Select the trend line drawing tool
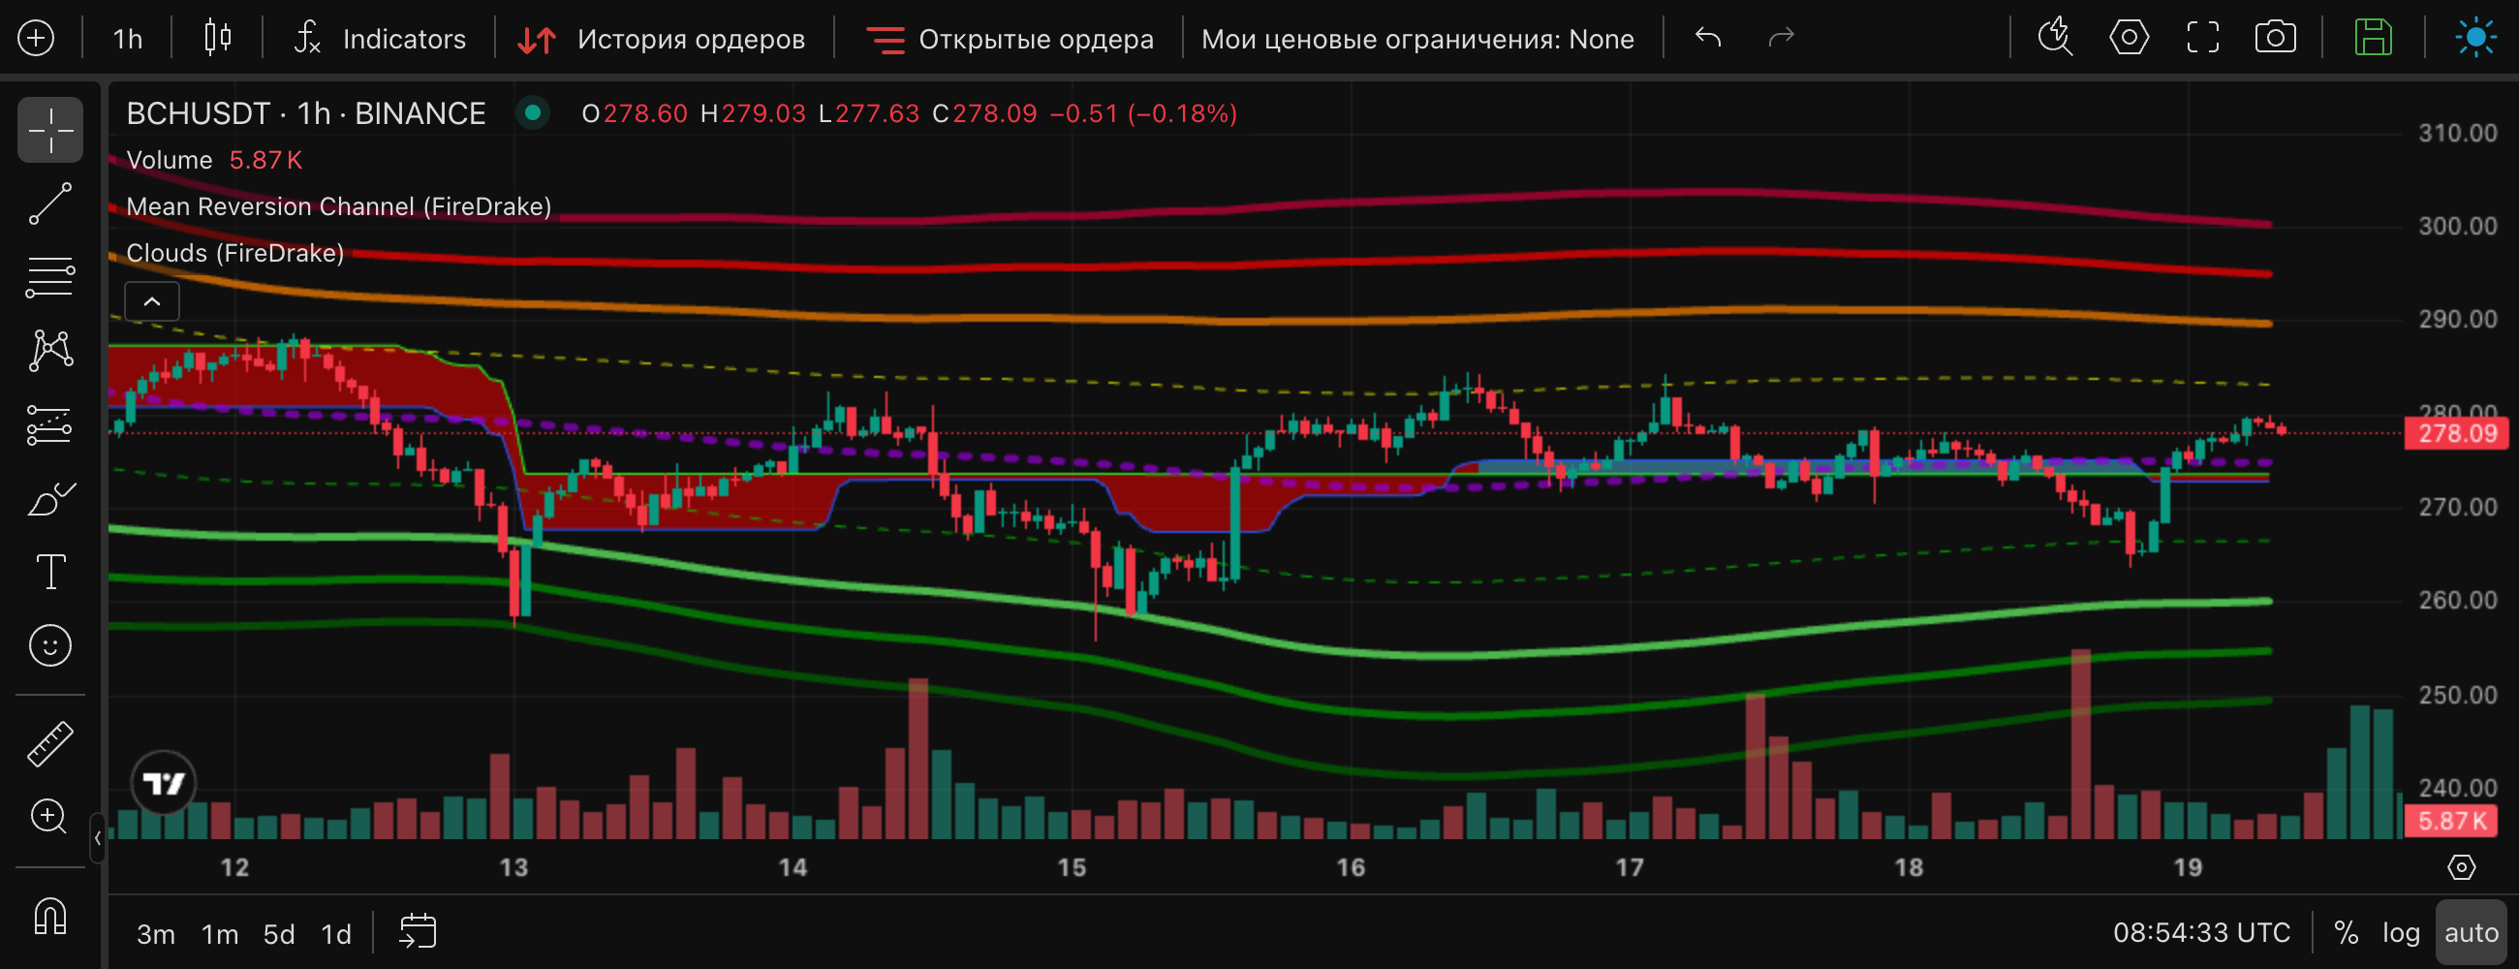The height and width of the screenshot is (969, 2519). click(x=49, y=203)
